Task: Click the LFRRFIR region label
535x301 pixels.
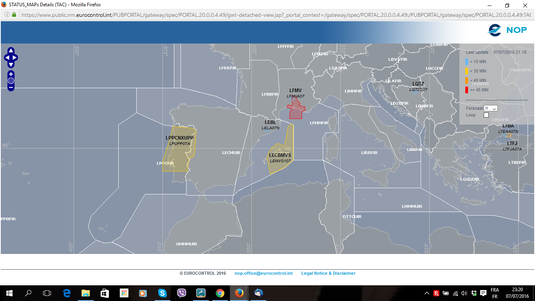Action: click(x=228, y=68)
